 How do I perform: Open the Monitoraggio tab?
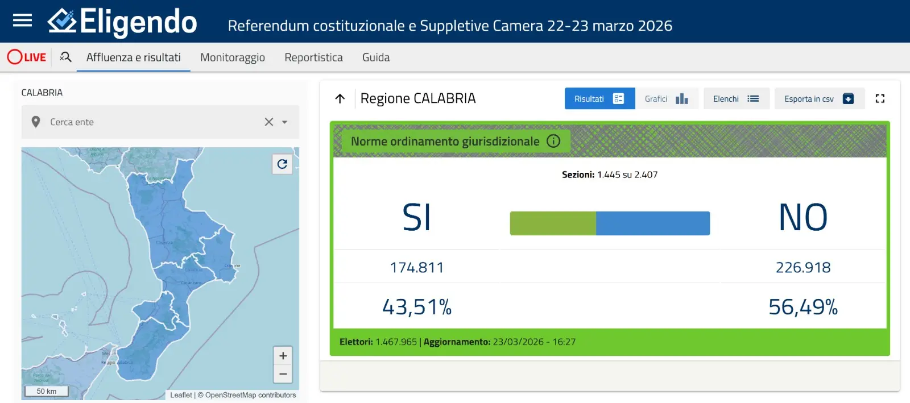(232, 57)
